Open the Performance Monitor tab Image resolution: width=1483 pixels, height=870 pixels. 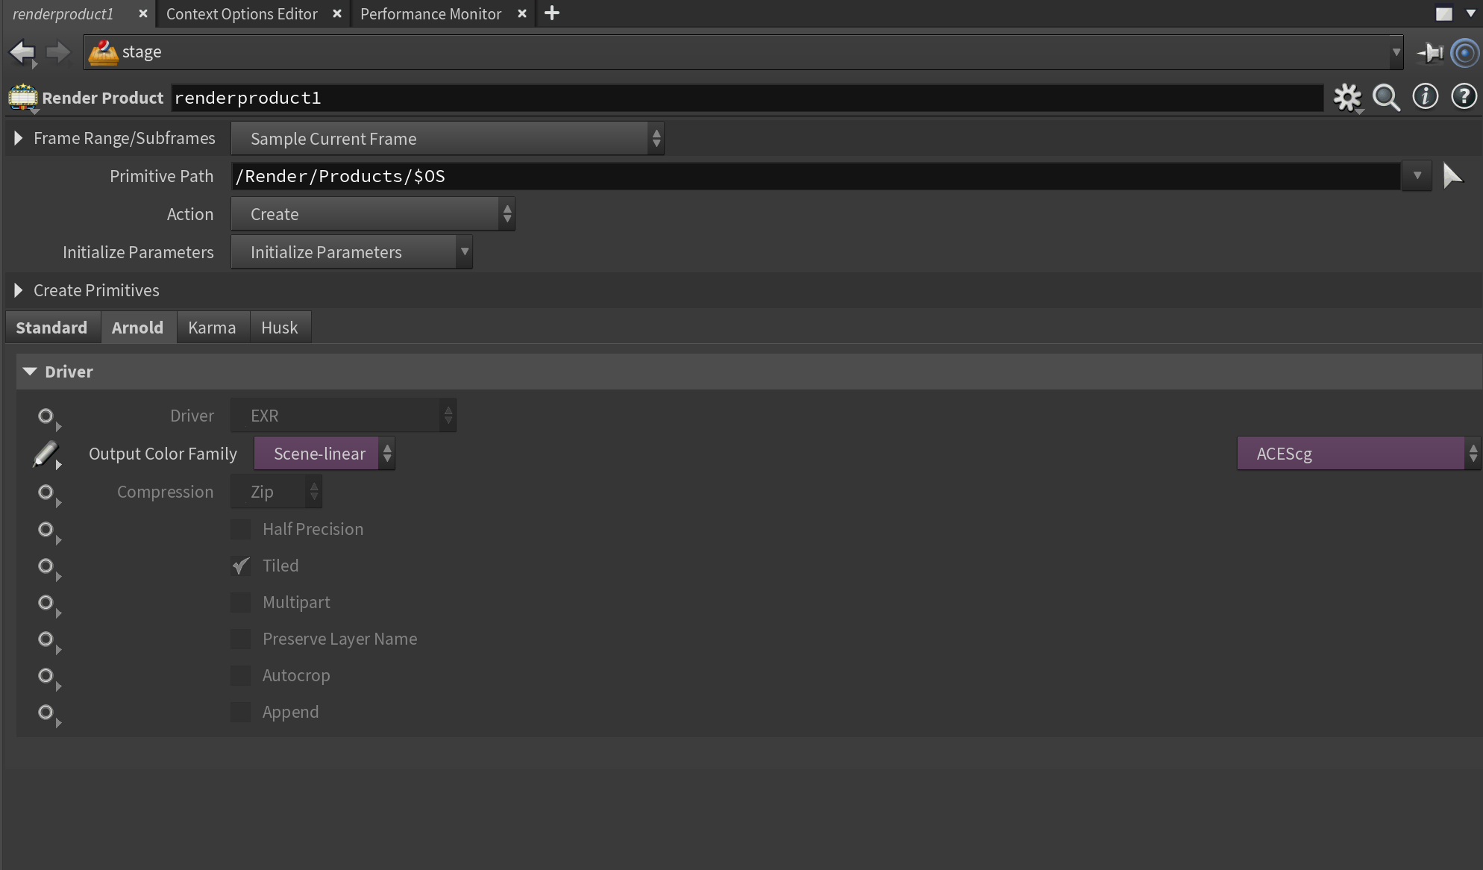pos(430,13)
